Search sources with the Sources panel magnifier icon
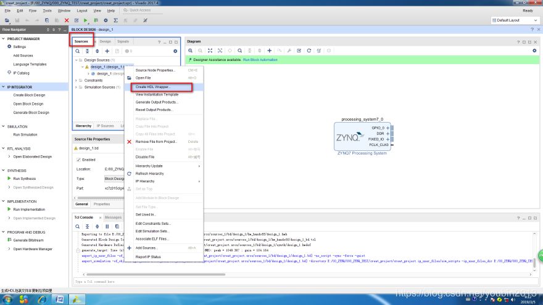The width and height of the screenshot is (543, 305). [x=78, y=51]
